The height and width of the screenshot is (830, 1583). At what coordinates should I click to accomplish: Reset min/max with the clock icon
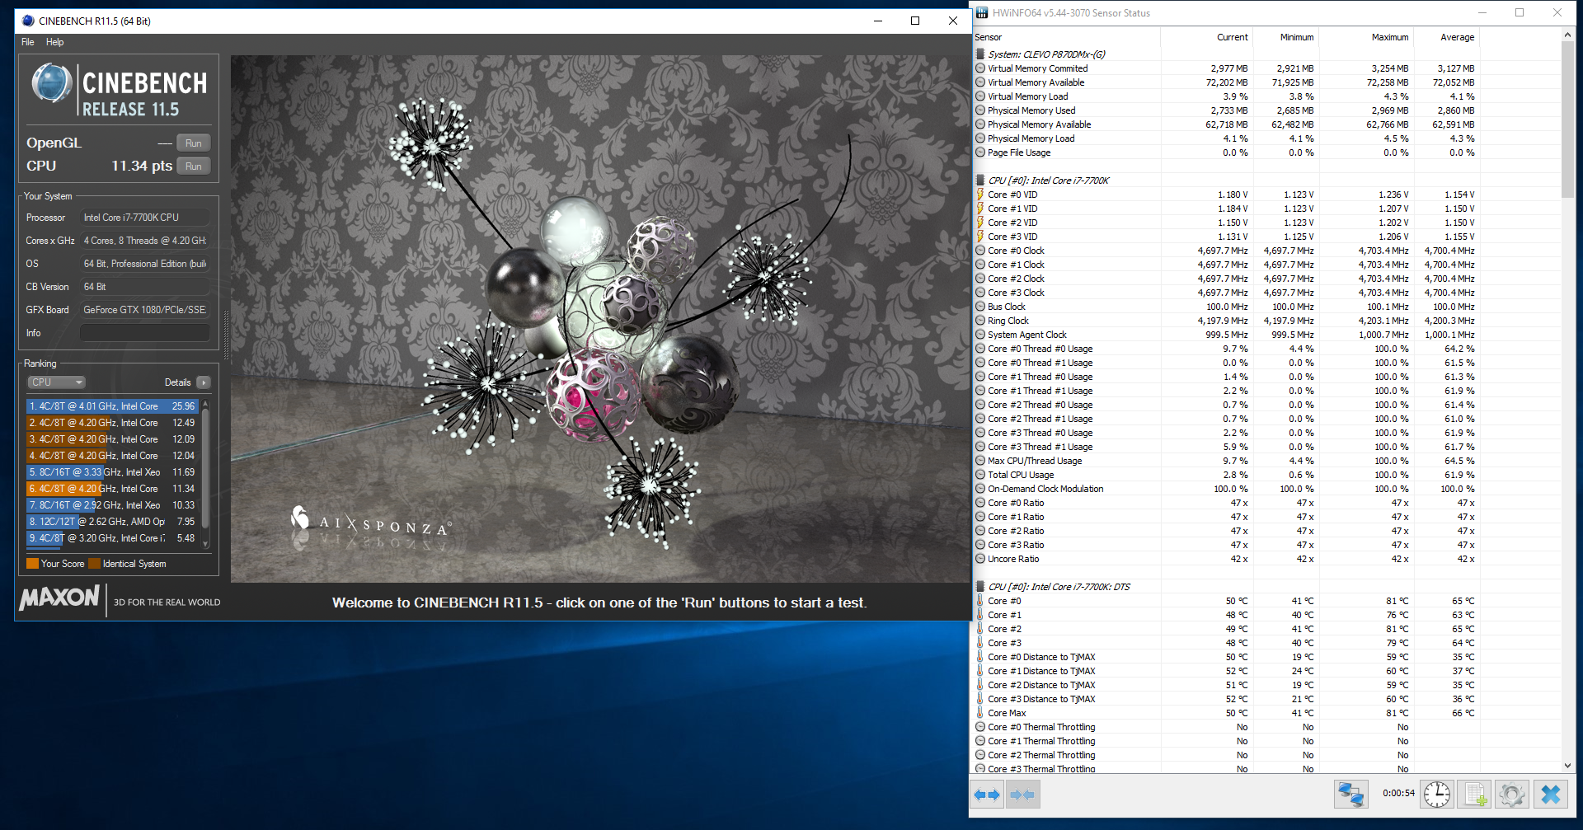1437,795
